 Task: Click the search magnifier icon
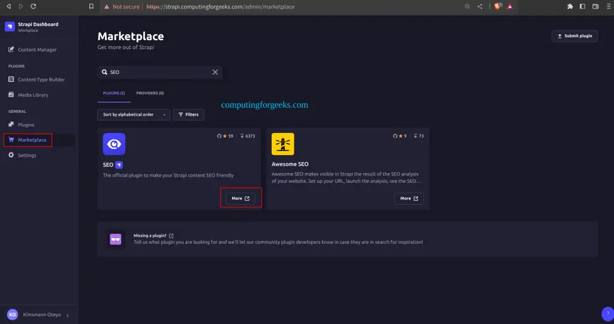[104, 72]
